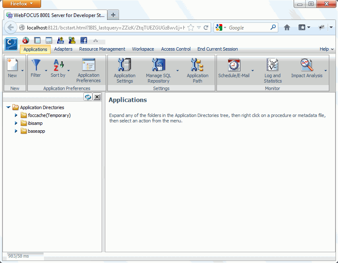The height and width of the screenshot is (263, 338).
Task: Open the Sort by dropdown arrow
Action: tap(68, 71)
